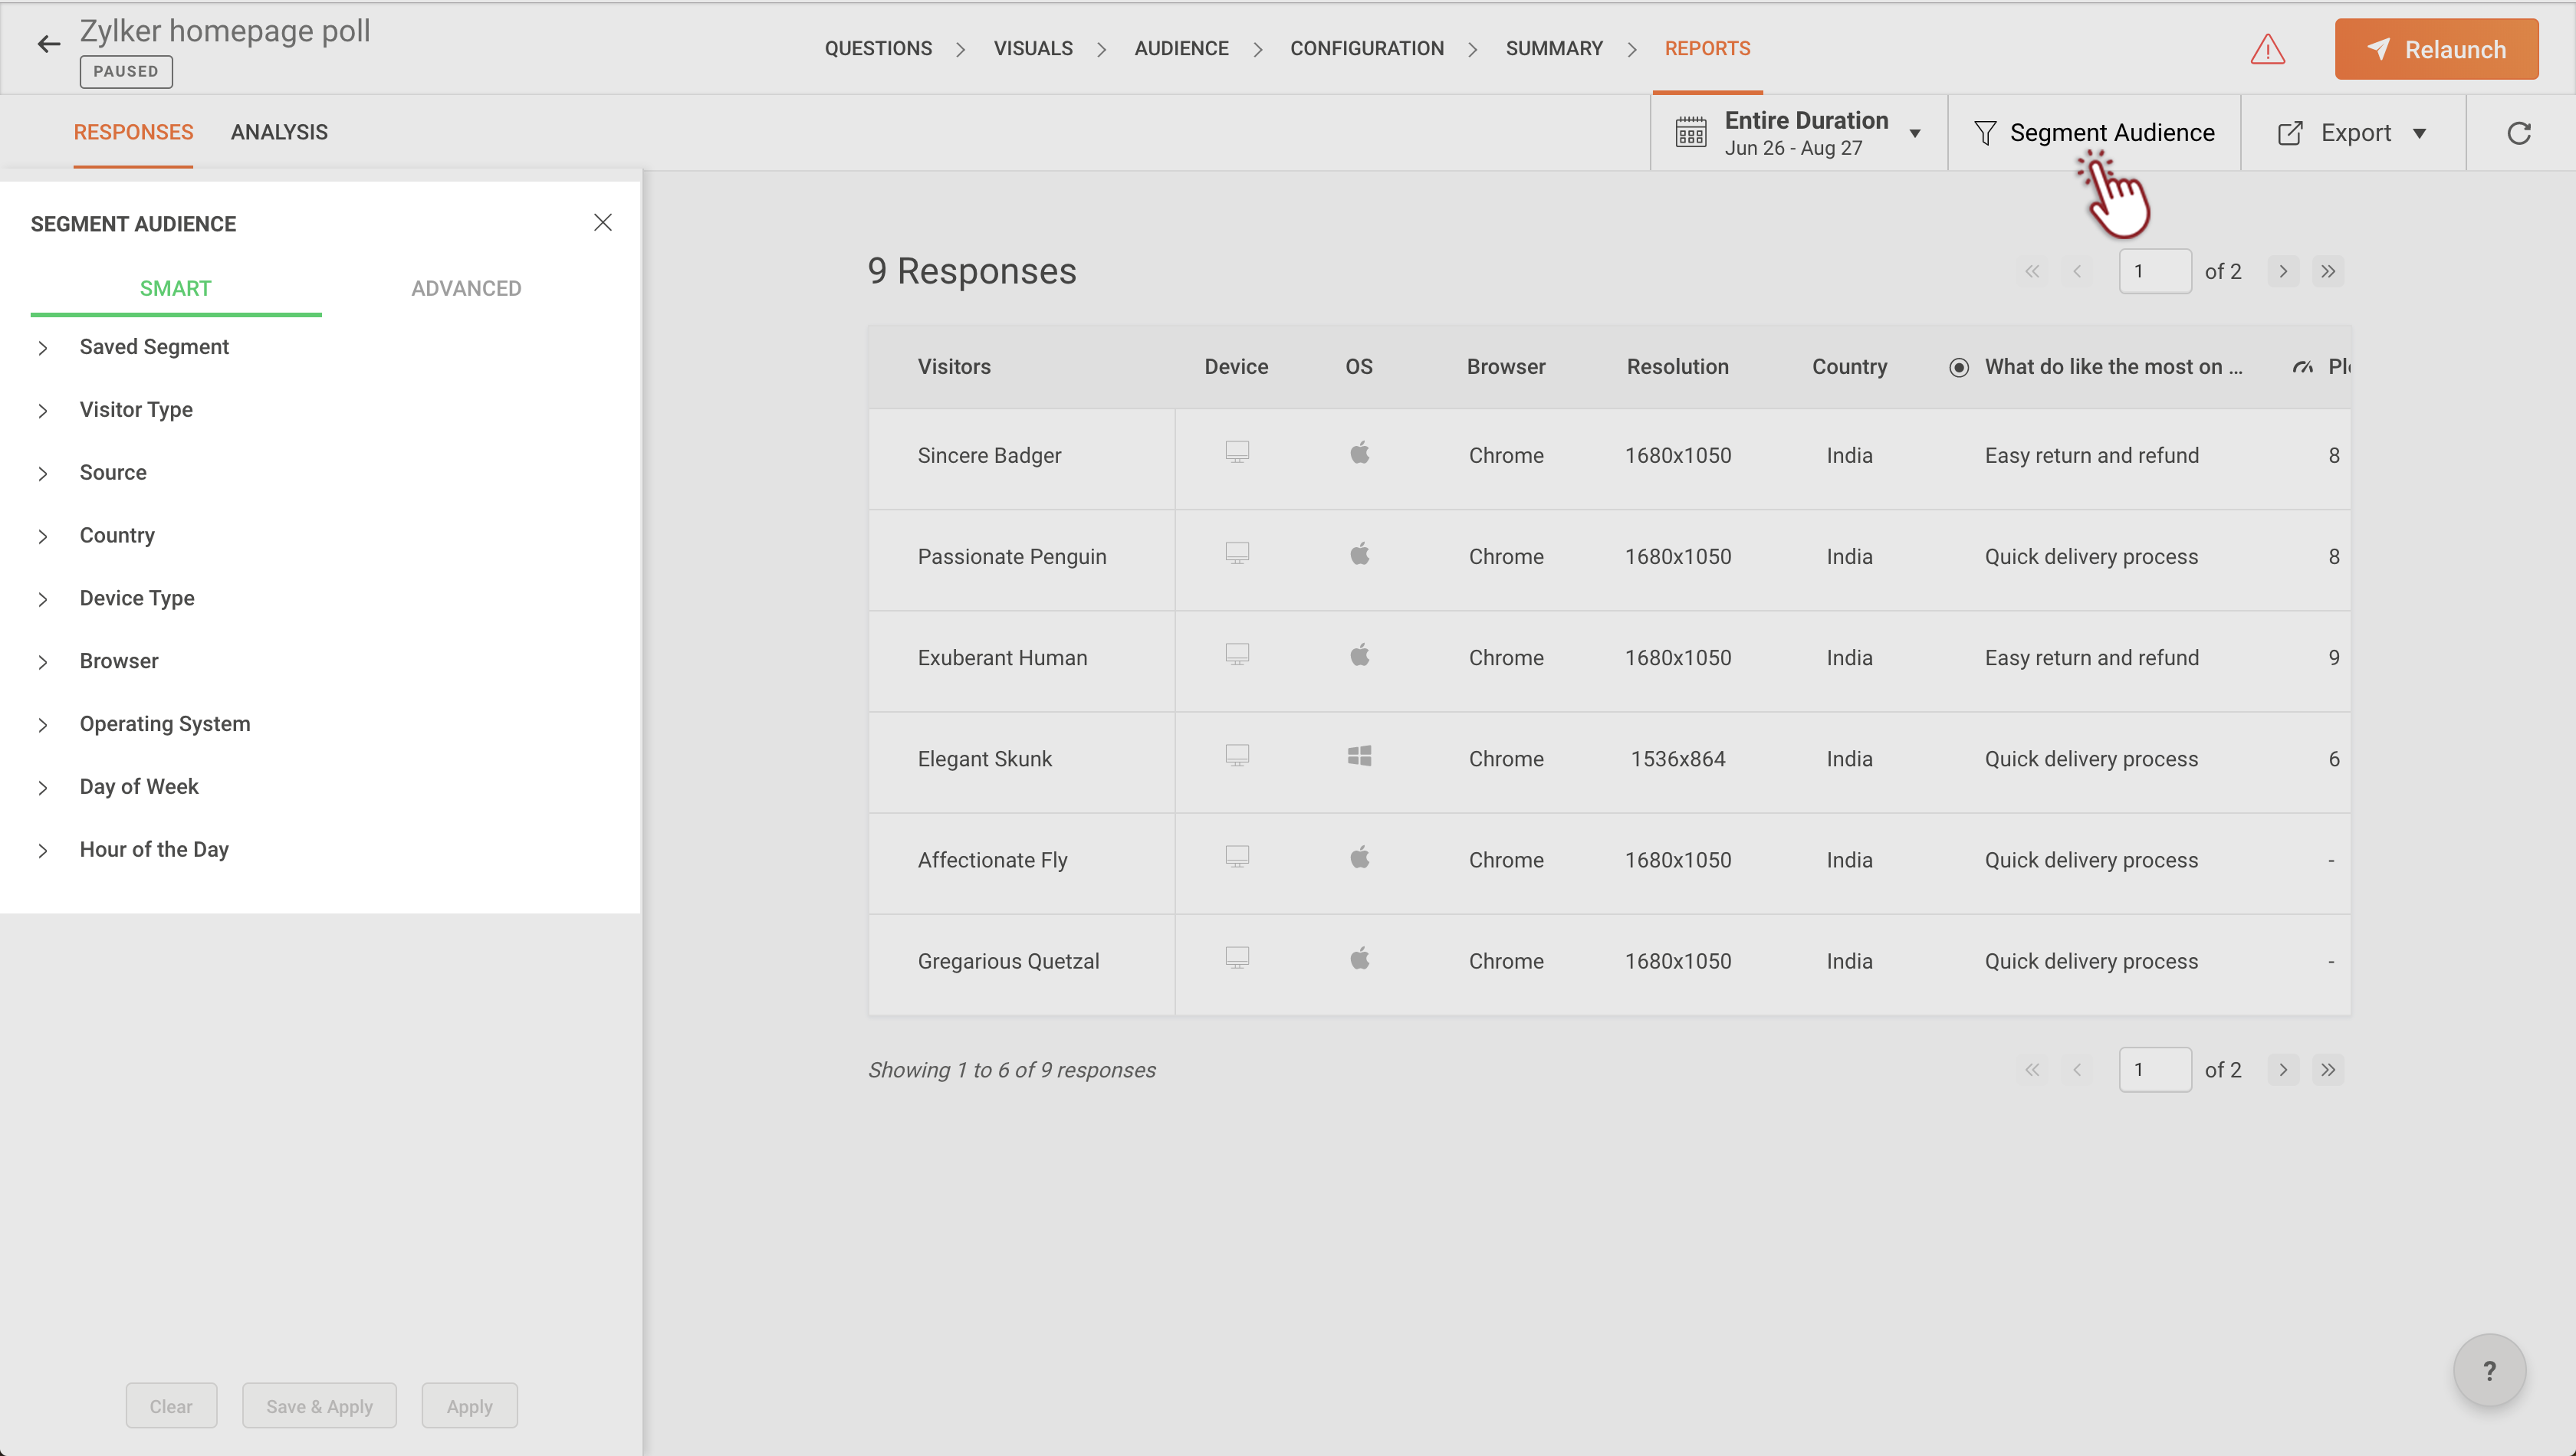Expand the Operating System segment
The image size is (2576, 1456).
(x=165, y=723)
